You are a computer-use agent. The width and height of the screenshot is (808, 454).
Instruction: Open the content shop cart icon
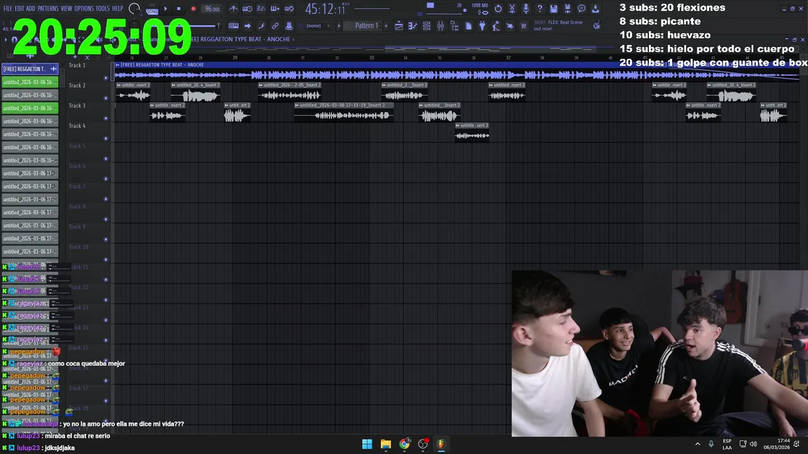(523, 26)
